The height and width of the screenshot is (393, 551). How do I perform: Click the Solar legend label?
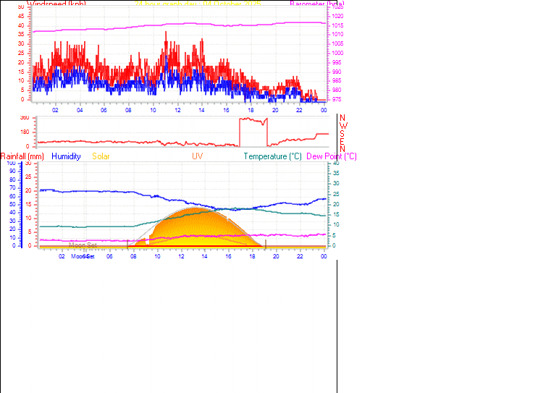coord(101,156)
